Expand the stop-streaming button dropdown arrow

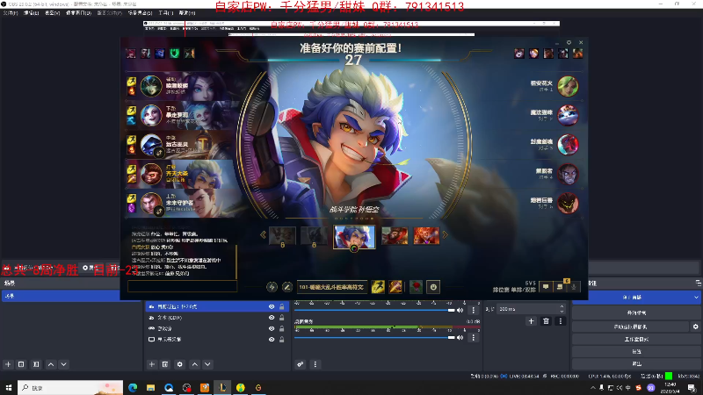(x=696, y=298)
